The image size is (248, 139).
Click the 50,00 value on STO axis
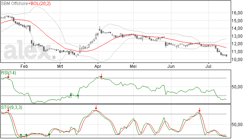(237, 124)
